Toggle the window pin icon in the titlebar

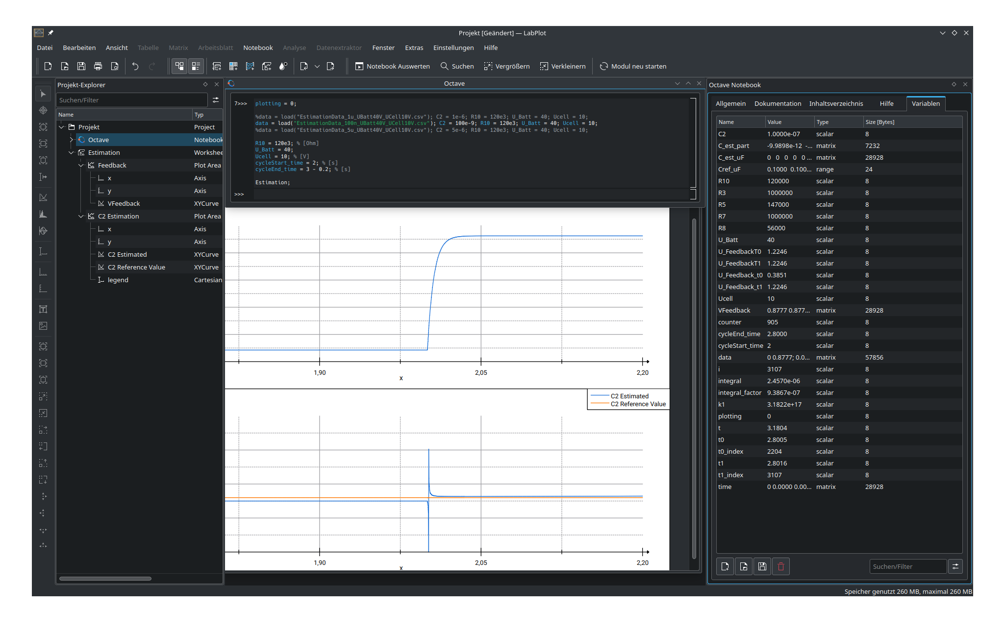50,33
